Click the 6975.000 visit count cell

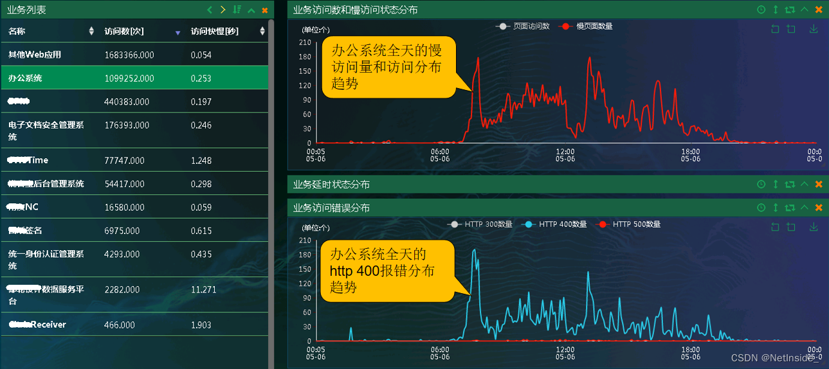[122, 230]
